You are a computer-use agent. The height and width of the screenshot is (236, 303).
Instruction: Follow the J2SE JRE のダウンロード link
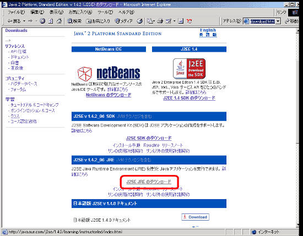pos(149,182)
